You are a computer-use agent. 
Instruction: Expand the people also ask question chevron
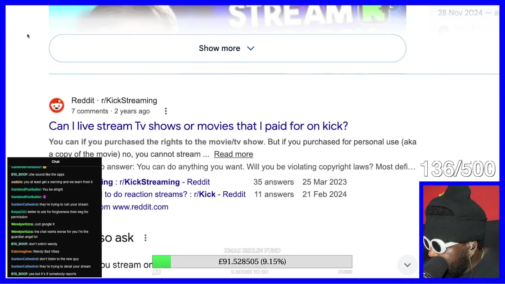(407, 265)
